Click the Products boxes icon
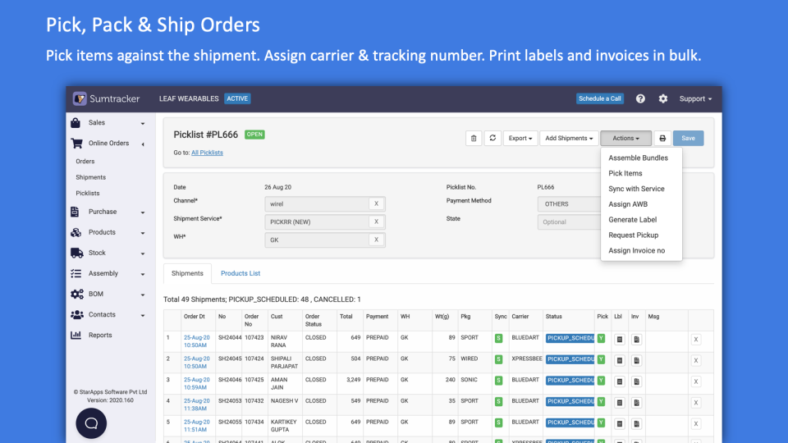 coord(76,232)
